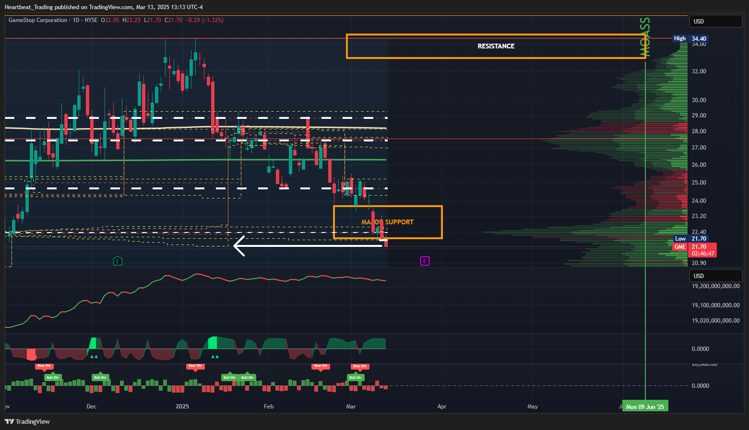Click the 20.90 price axis label
The image size is (749, 430).
pyautogui.click(x=699, y=263)
